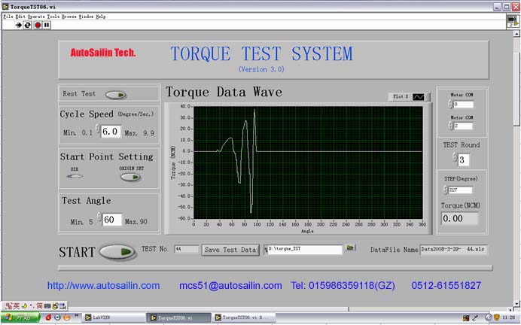Switch to TorqueTST06.vi B... taskbar button
Image resolution: width=521 pixels, height=325 pixels.
[244, 317]
